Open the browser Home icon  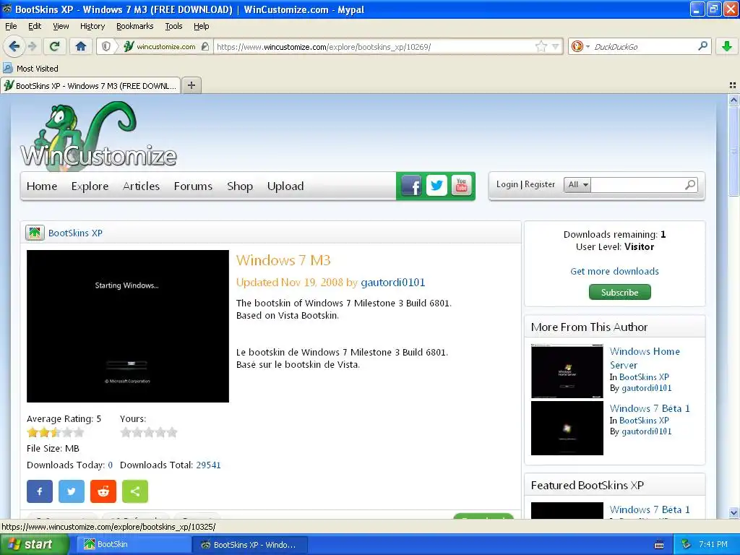point(81,46)
